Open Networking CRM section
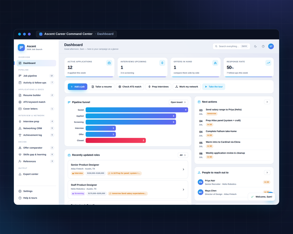Screen dimensions: 293x234 point(36,128)
